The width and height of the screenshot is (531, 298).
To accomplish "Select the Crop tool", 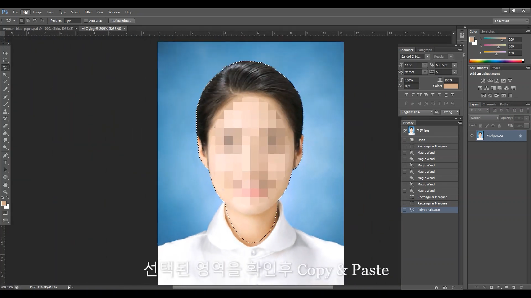I will (x=5, y=82).
